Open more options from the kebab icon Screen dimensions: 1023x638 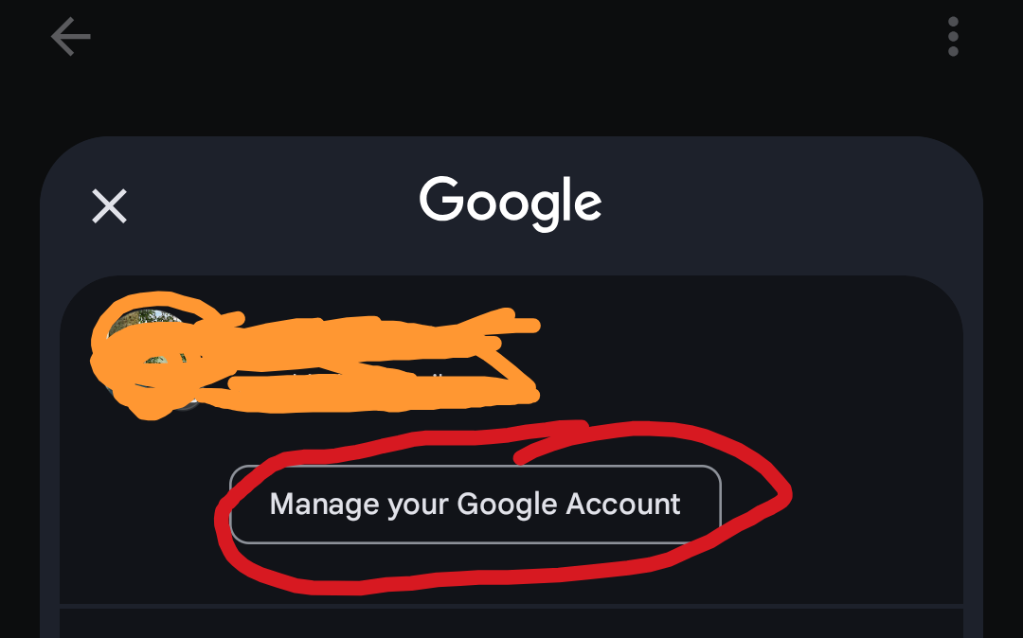point(953,37)
